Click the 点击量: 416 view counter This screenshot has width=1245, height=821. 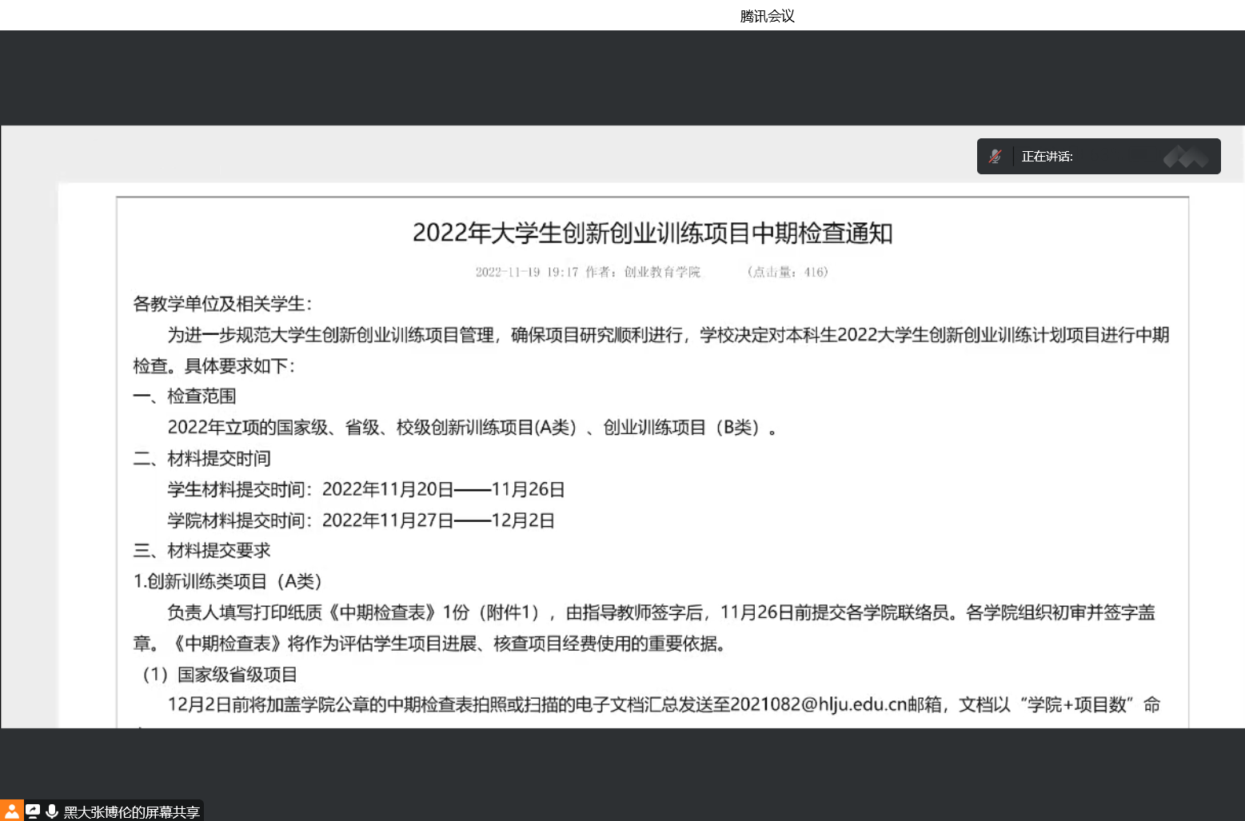click(788, 272)
